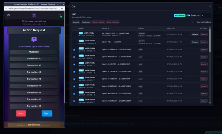222x134 pixels.
Task: Expand Transaction #7 details
Action: (34, 106)
